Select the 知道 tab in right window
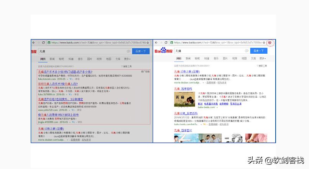 (x=207, y=59)
